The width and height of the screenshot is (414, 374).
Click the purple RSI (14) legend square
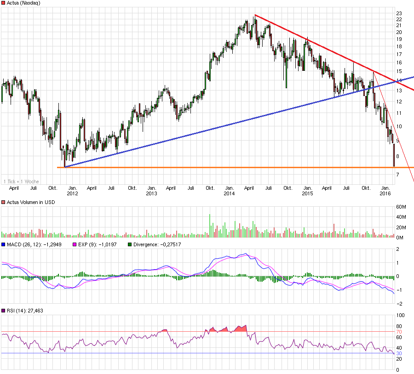coord(3,311)
